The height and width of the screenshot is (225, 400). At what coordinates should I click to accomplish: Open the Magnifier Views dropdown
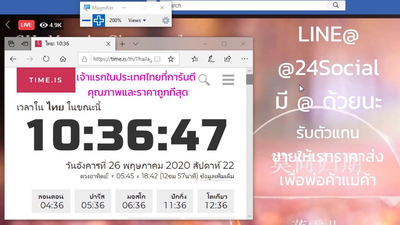click(137, 20)
